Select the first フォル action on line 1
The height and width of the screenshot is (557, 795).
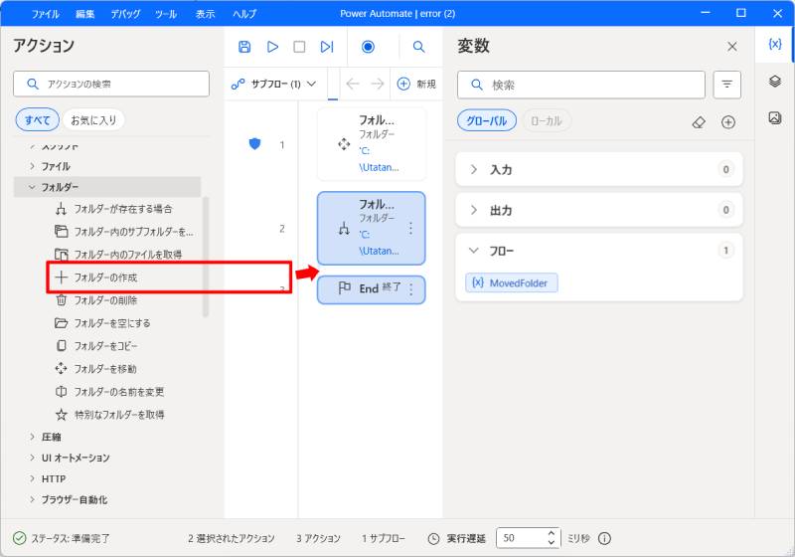coord(371,144)
